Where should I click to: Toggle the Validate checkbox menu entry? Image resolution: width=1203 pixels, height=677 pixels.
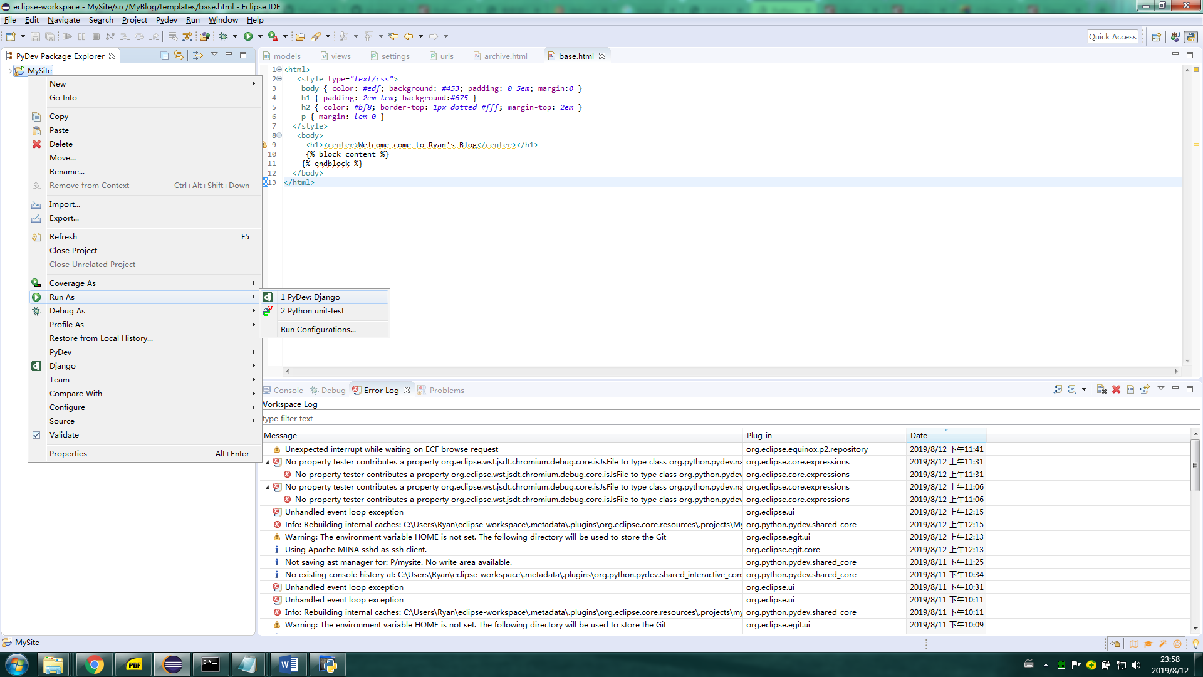click(64, 434)
